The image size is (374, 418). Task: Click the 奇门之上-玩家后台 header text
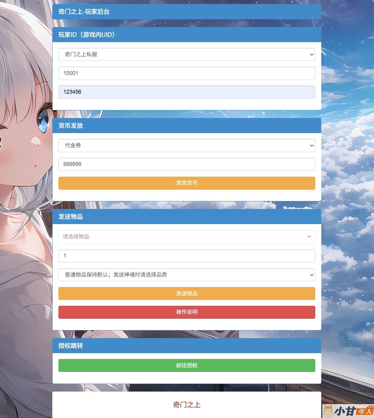click(84, 12)
